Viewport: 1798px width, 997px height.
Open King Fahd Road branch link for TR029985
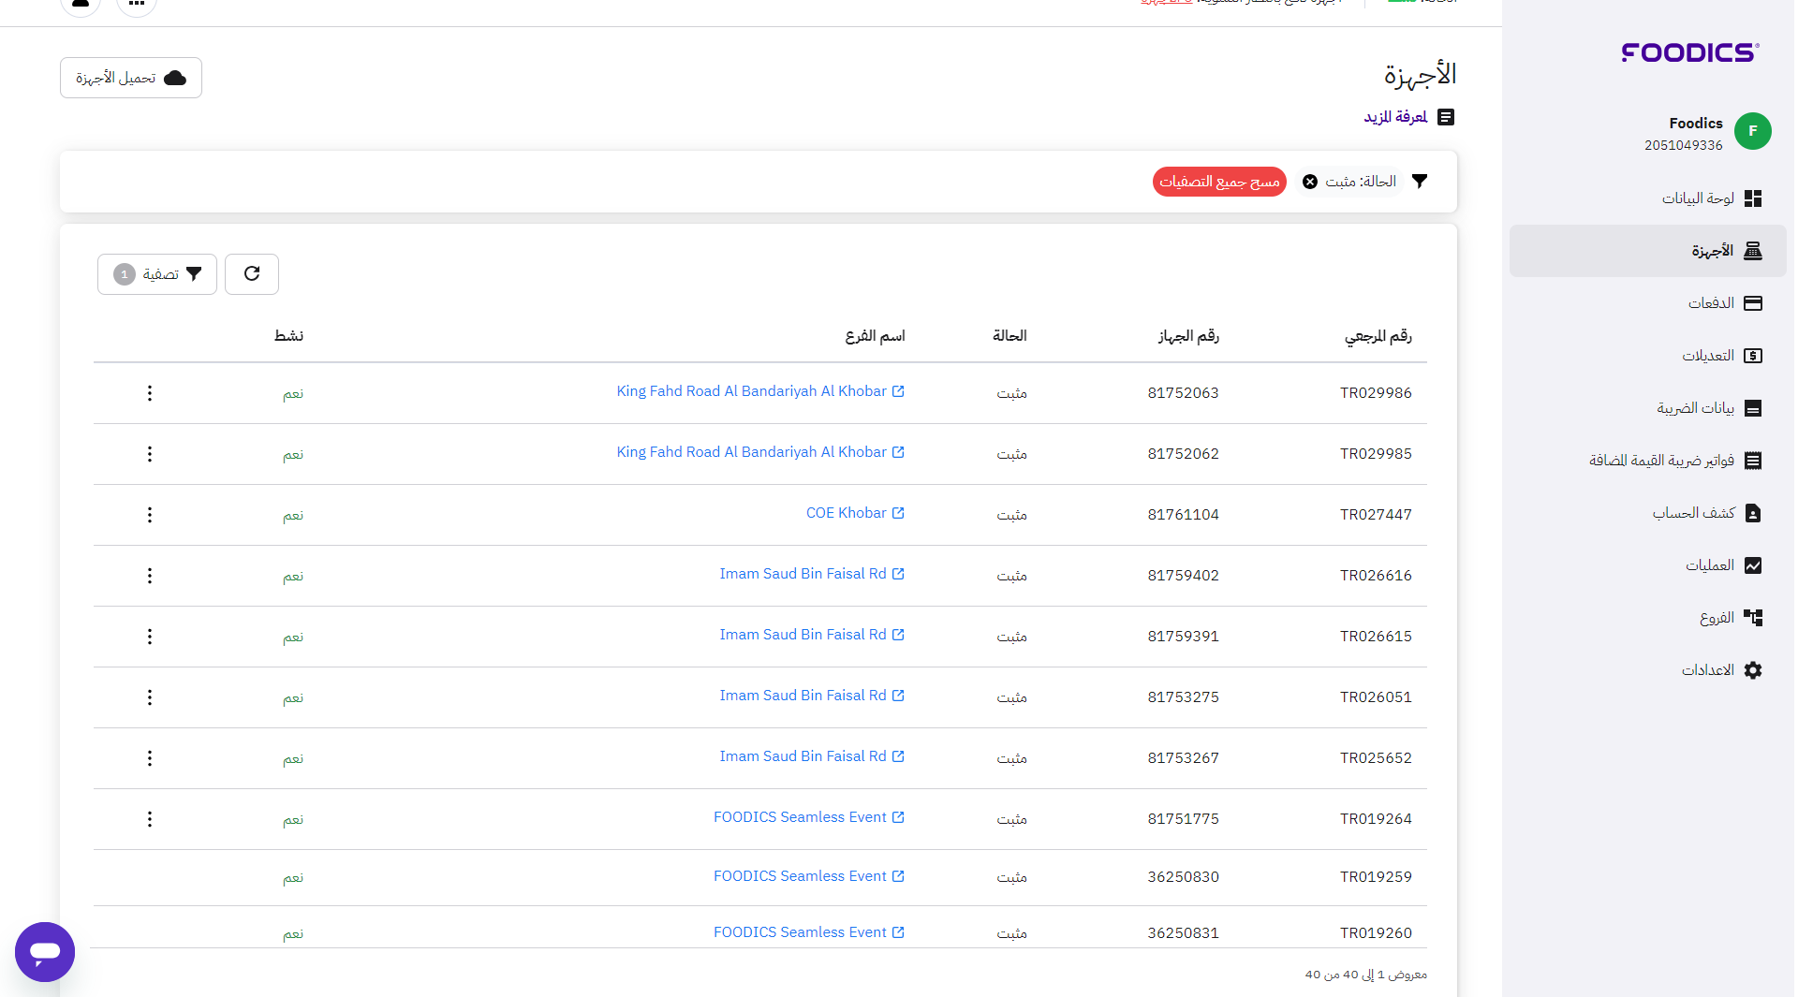tap(751, 452)
